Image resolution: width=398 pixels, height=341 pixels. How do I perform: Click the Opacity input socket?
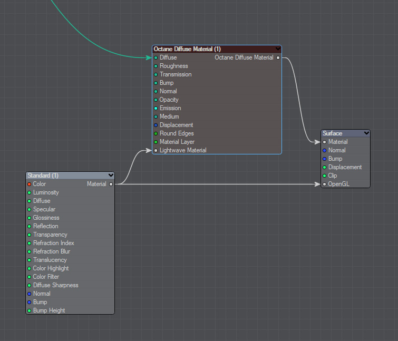(156, 100)
